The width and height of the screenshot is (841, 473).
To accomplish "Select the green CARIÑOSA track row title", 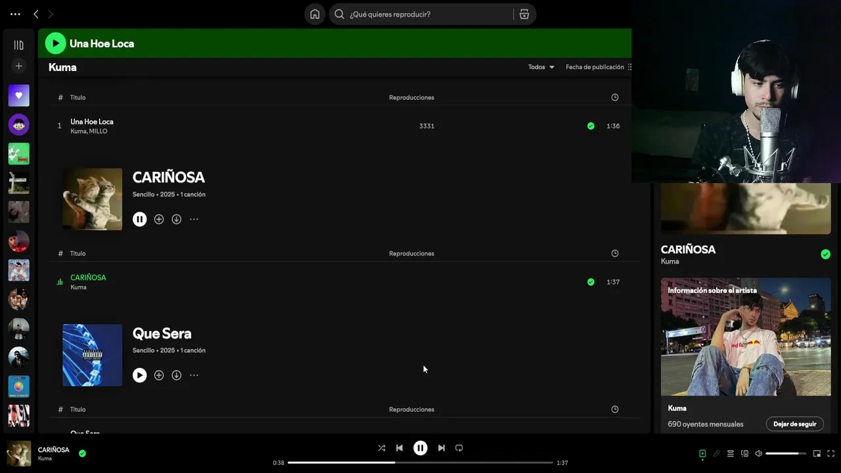I will [88, 277].
